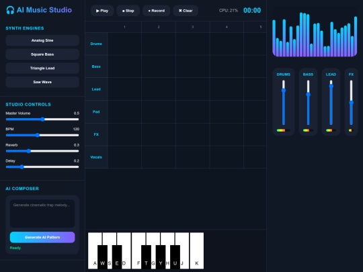Click the BPM value 120
Screen dimensions: 363x272
76,129
